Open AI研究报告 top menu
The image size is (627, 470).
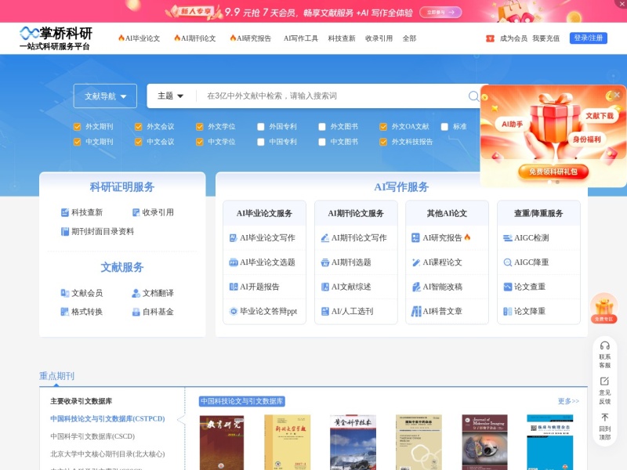click(250, 38)
